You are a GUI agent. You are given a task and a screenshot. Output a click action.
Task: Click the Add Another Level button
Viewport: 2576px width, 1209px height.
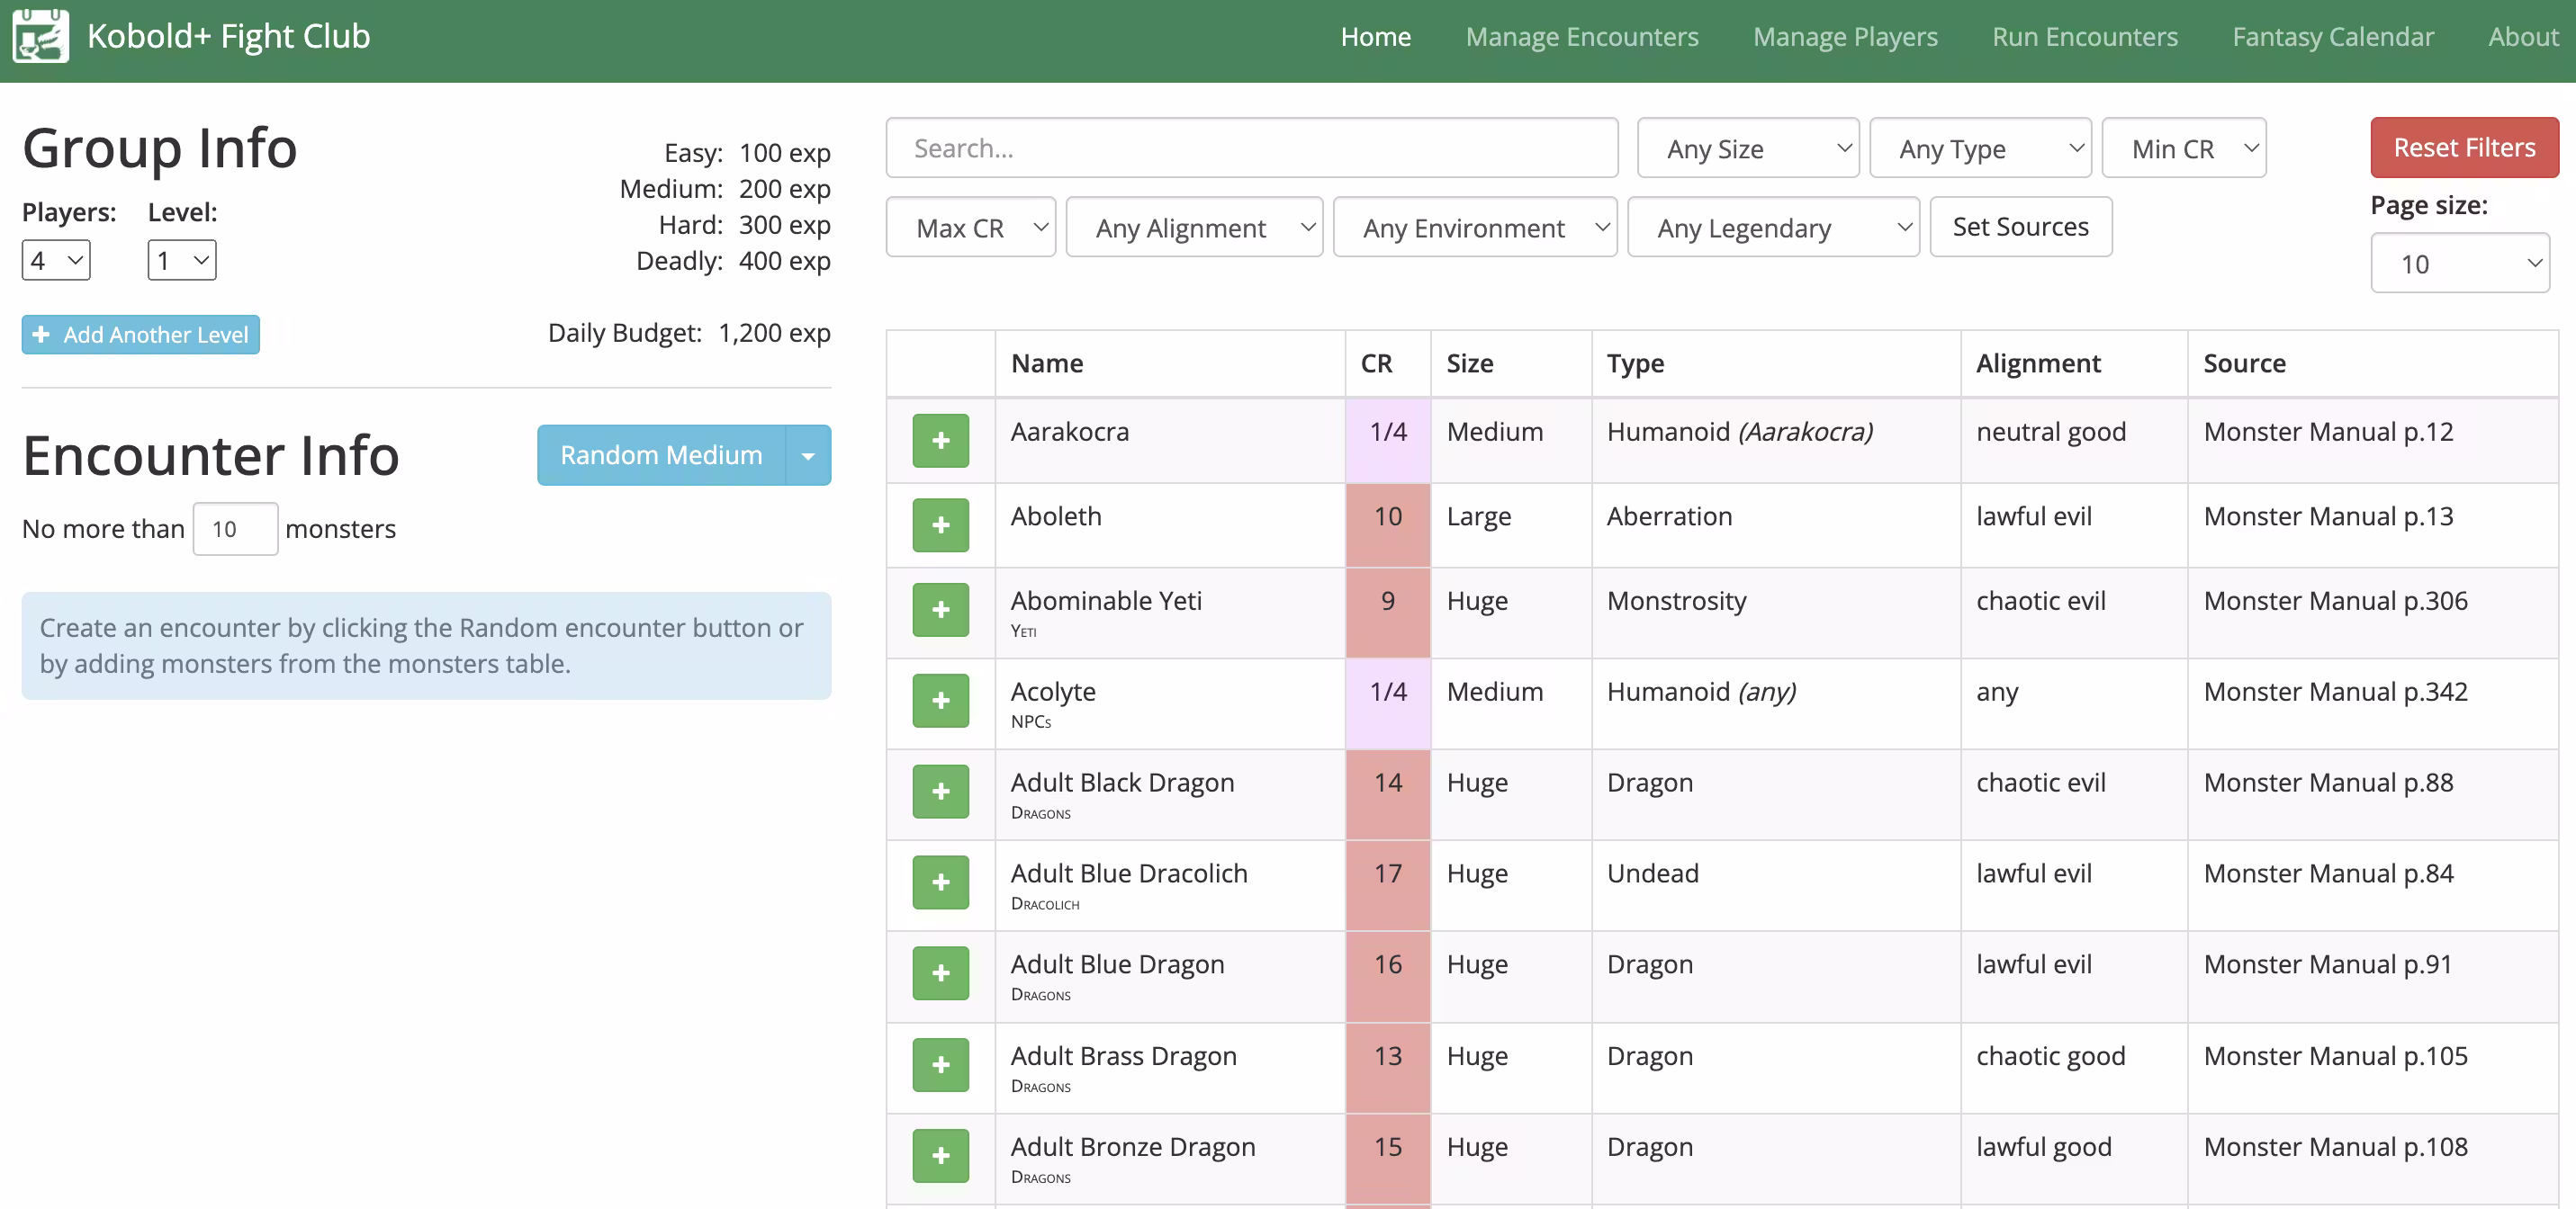tap(141, 335)
